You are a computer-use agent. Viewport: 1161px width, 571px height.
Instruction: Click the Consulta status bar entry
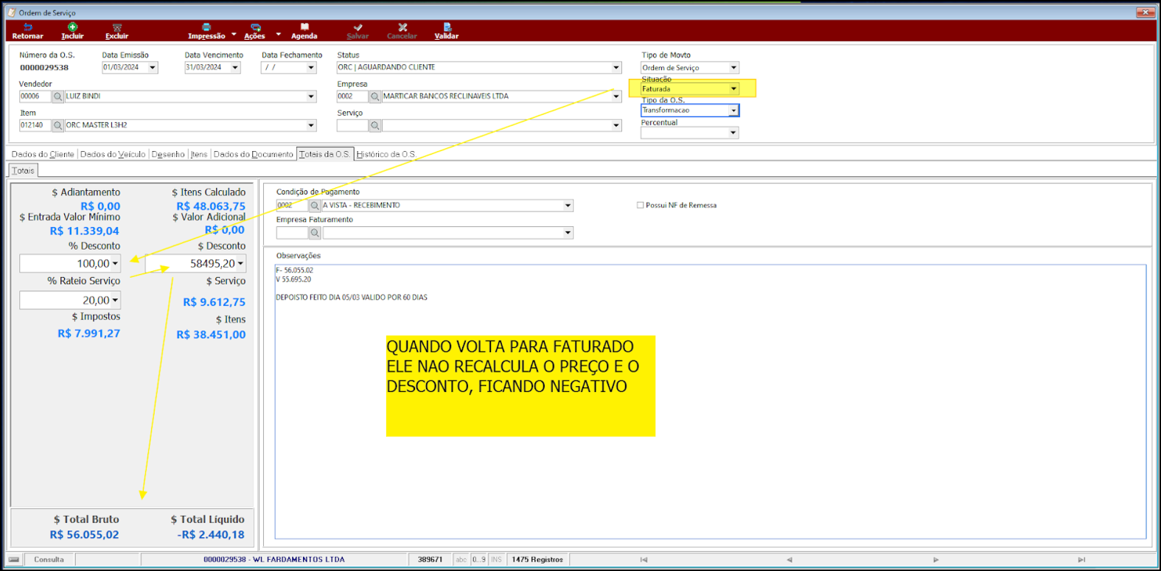[49, 560]
